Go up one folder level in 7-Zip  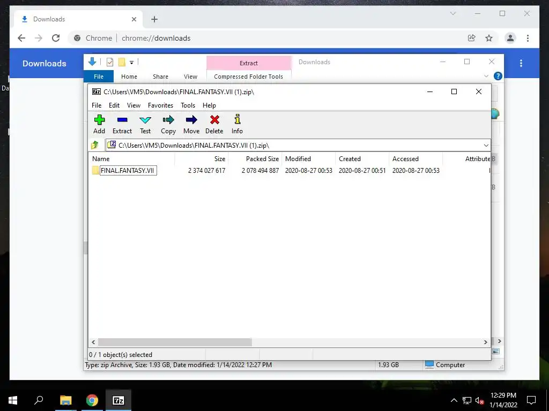click(94, 145)
